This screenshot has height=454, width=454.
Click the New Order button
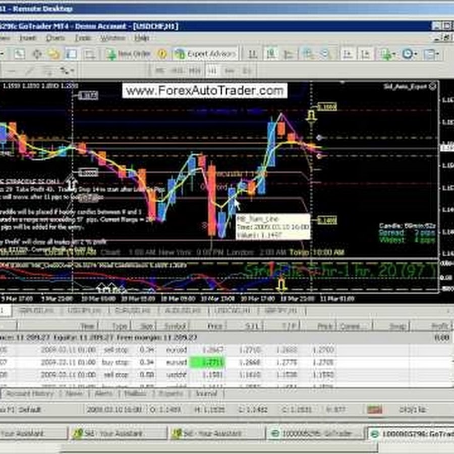(128, 54)
